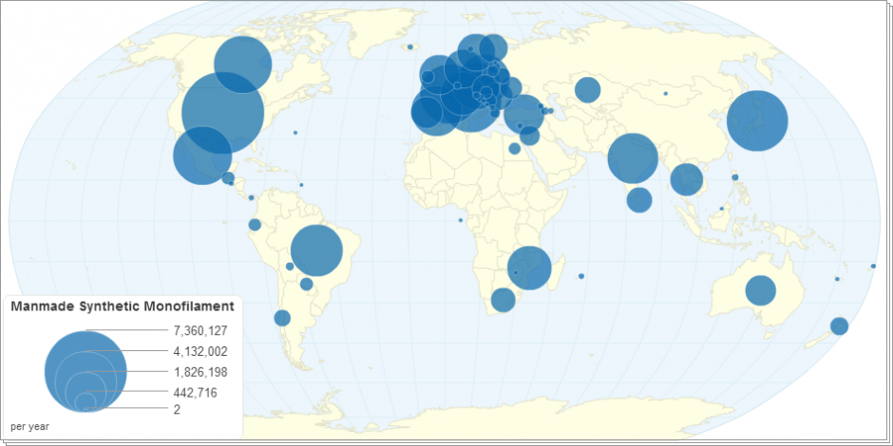Select the Thailand data bubble

point(687,178)
